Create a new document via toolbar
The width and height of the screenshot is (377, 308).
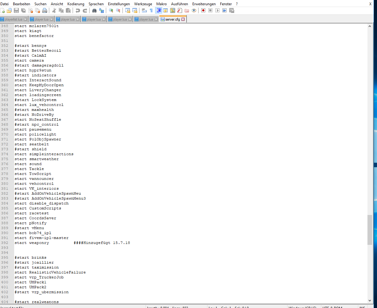click(x=3, y=10)
